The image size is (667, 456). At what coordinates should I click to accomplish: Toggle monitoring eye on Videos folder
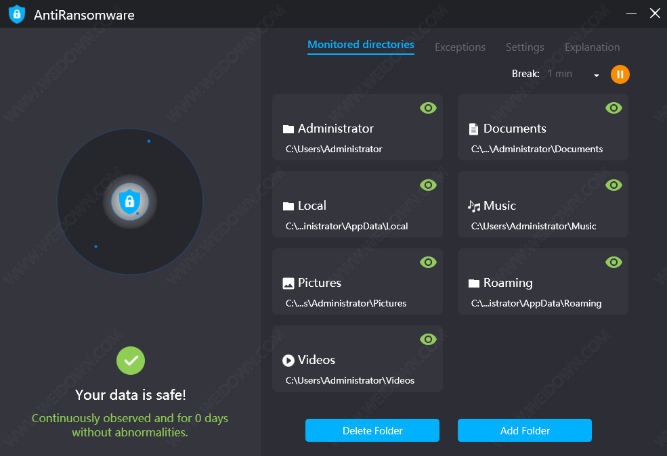428,339
